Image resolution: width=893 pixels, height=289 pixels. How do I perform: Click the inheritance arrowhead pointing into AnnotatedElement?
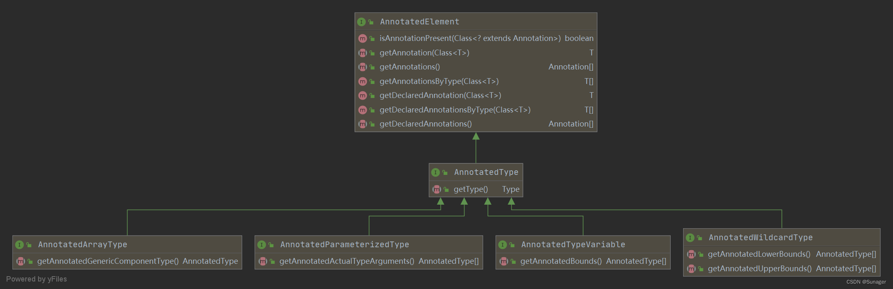(476, 136)
